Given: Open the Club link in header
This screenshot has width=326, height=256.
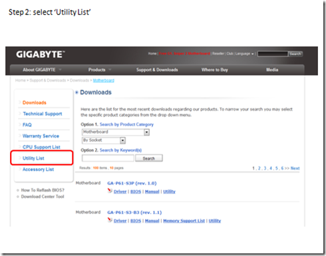Looking at the screenshot, I should click(230, 54).
